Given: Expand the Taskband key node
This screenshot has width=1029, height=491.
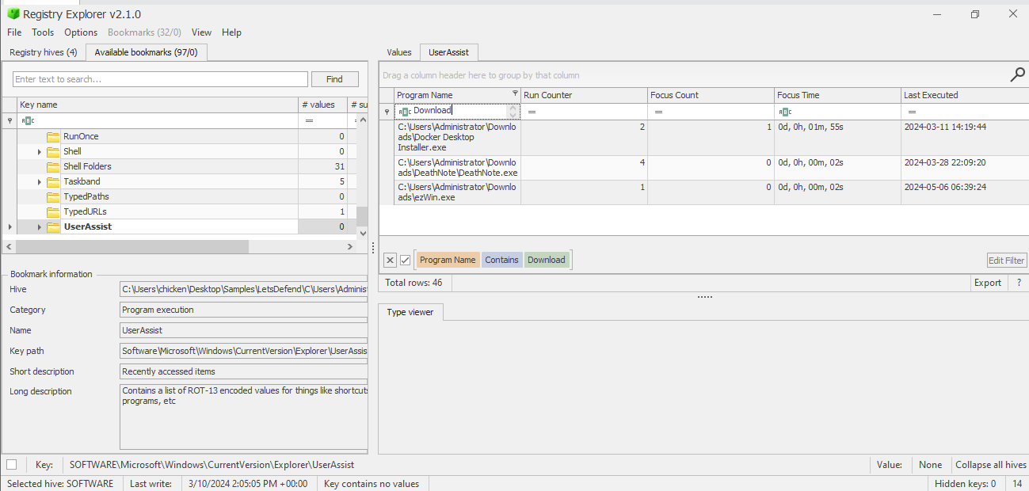Looking at the screenshot, I should click(39, 182).
